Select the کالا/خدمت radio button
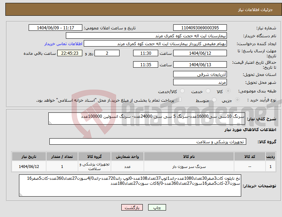 pyautogui.click(x=183, y=91)
